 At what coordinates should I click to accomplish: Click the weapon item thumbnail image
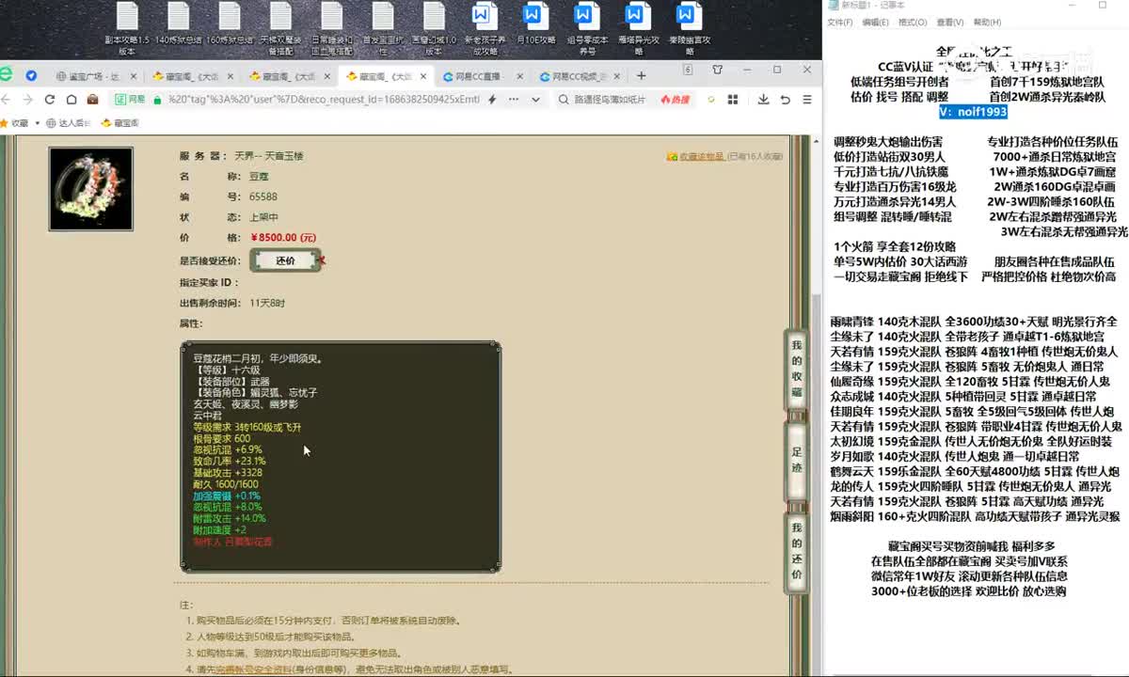pos(91,189)
